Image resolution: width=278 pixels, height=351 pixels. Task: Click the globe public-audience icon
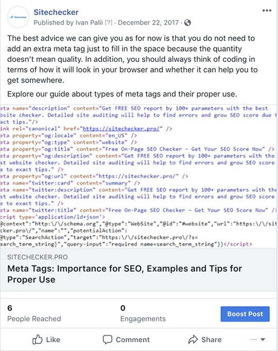pyautogui.click(x=187, y=23)
